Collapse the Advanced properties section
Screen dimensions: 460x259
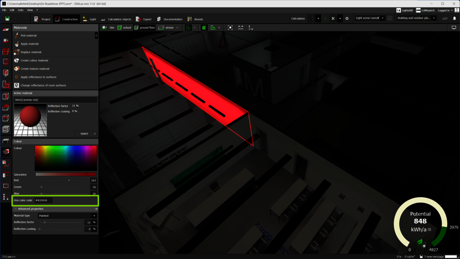pyautogui.click(x=16, y=209)
